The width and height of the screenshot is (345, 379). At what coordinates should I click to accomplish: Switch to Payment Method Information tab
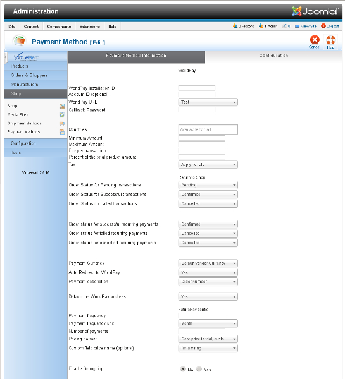tap(136, 57)
